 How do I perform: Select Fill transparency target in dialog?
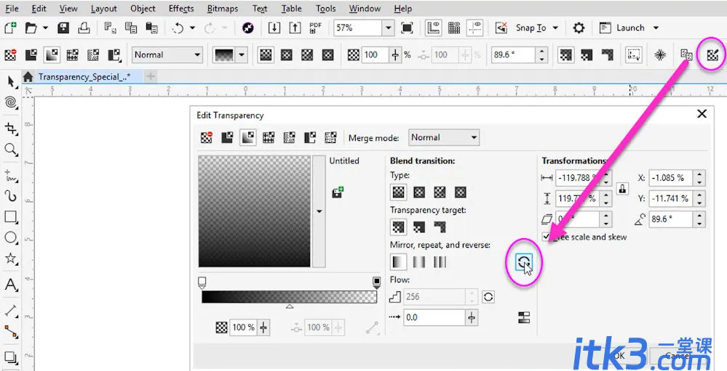point(419,227)
